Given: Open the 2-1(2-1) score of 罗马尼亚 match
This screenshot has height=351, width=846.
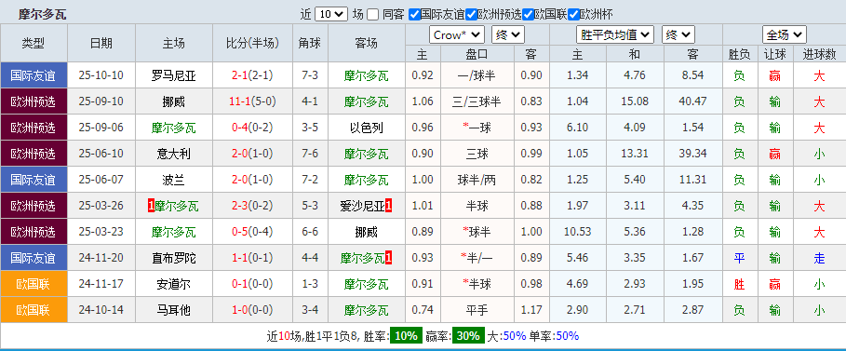Looking at the screenshot, I should click(253, 75).
